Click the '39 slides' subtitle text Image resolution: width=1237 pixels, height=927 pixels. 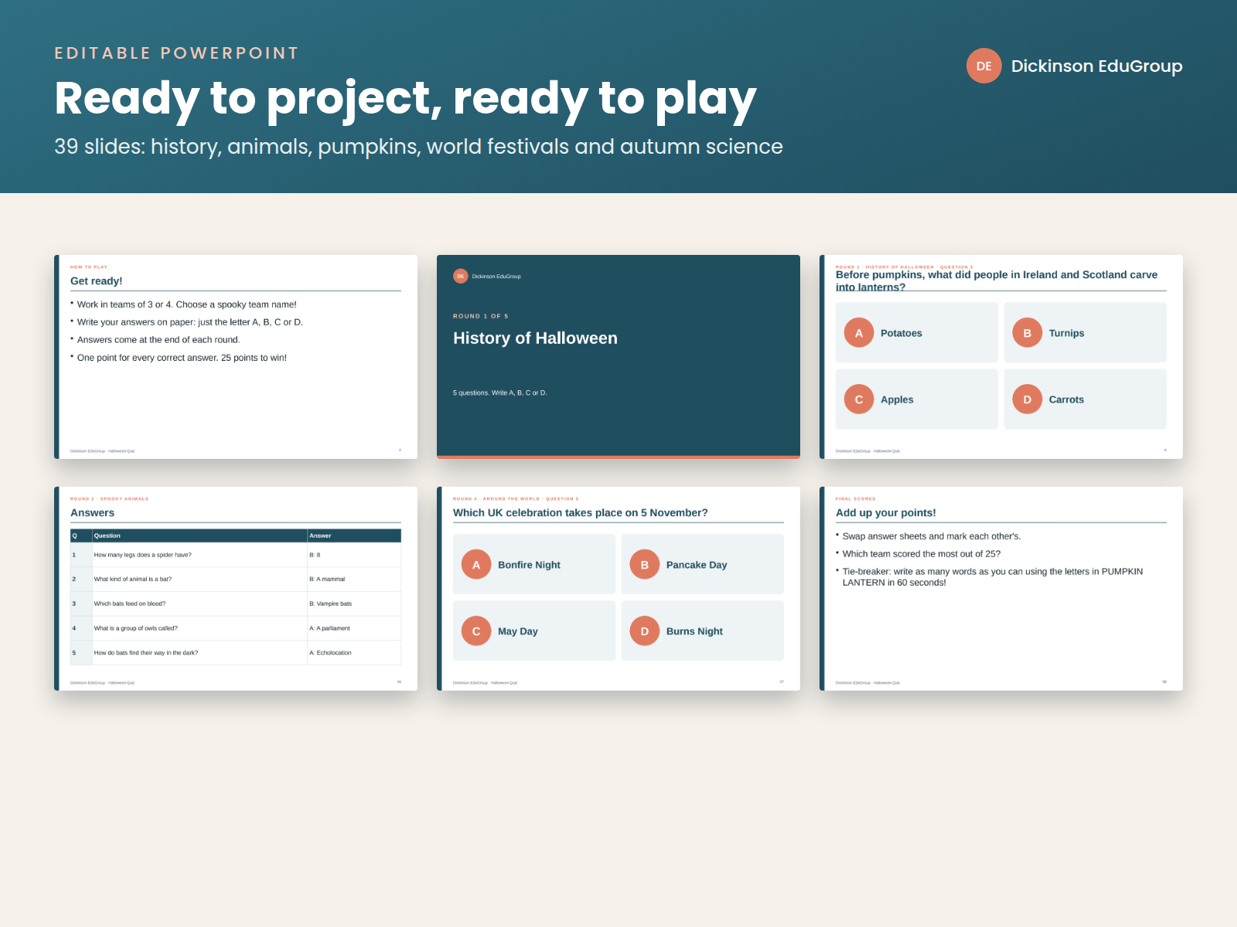pyautogui.click(x=418, y=146)
